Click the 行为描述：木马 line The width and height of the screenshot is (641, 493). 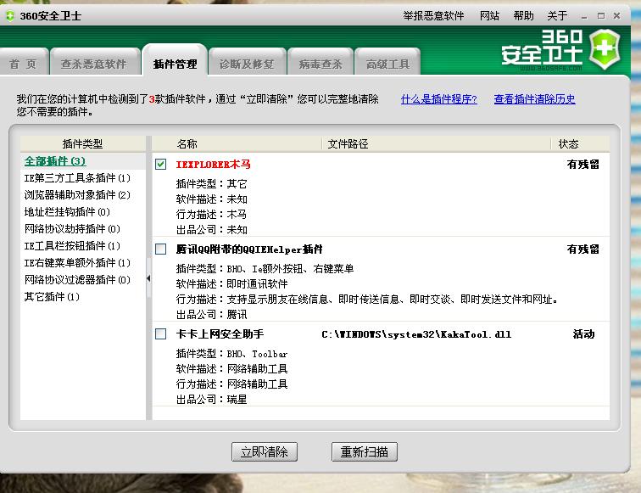click(211, 215)
